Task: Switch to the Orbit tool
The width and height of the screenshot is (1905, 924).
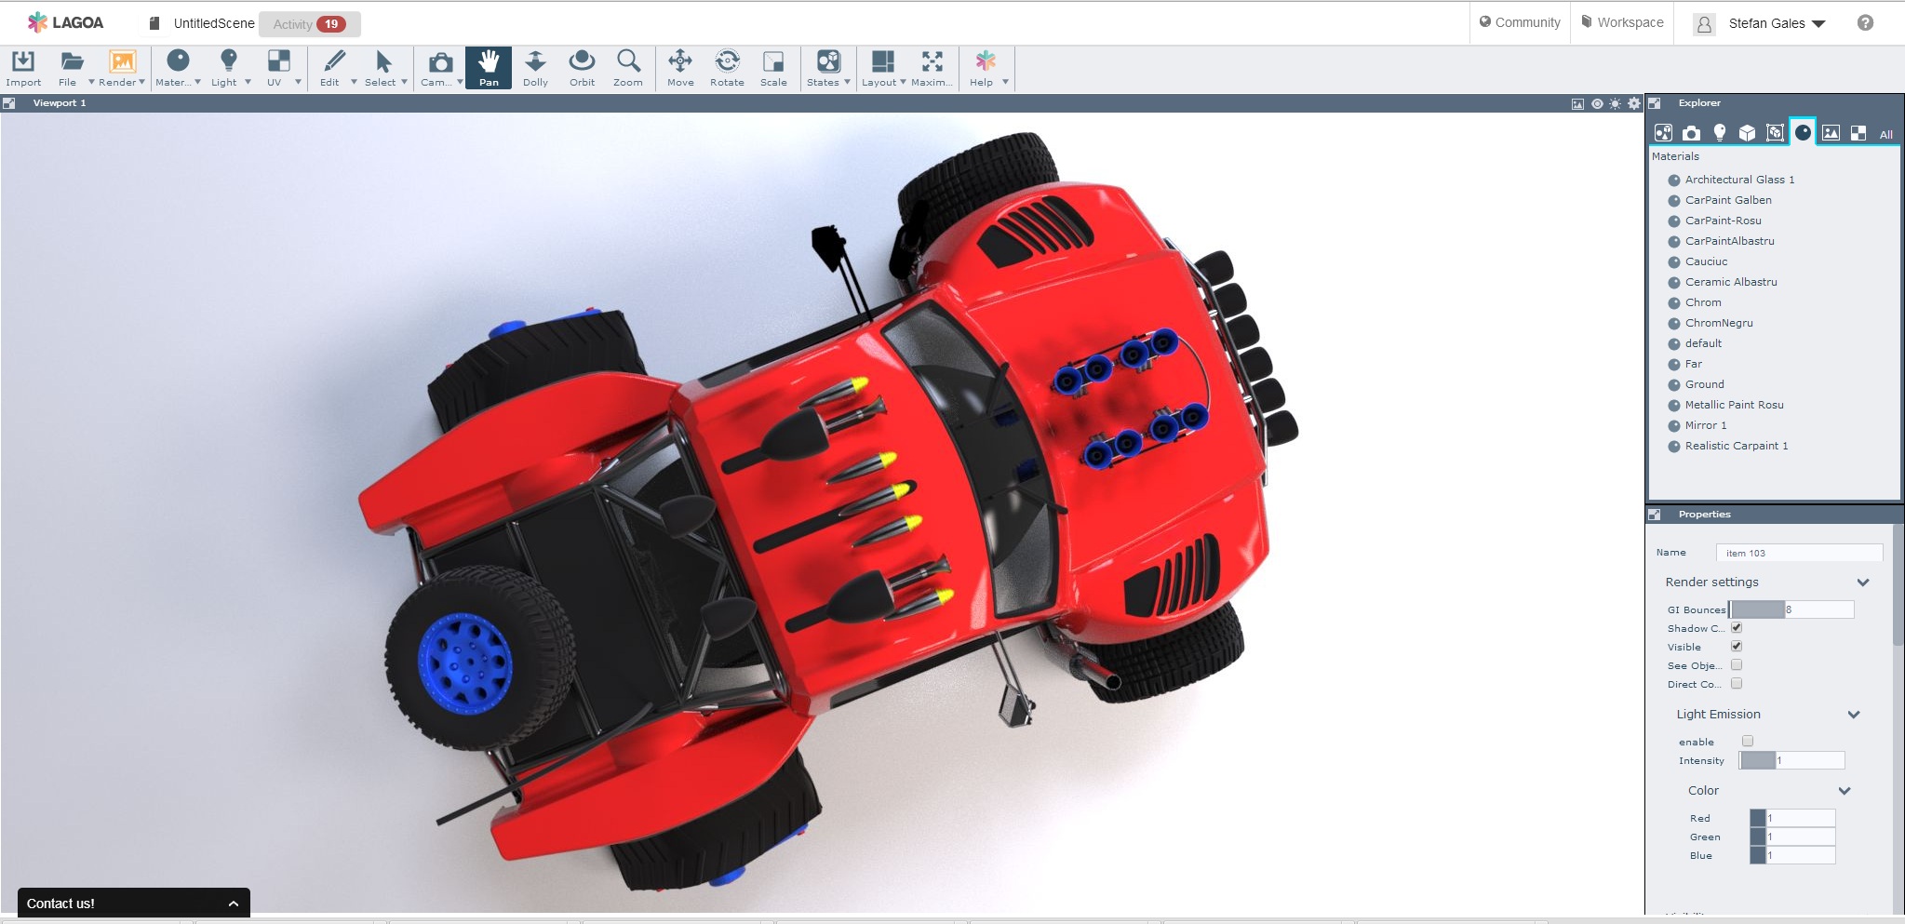Action: (x=582, y=61)
